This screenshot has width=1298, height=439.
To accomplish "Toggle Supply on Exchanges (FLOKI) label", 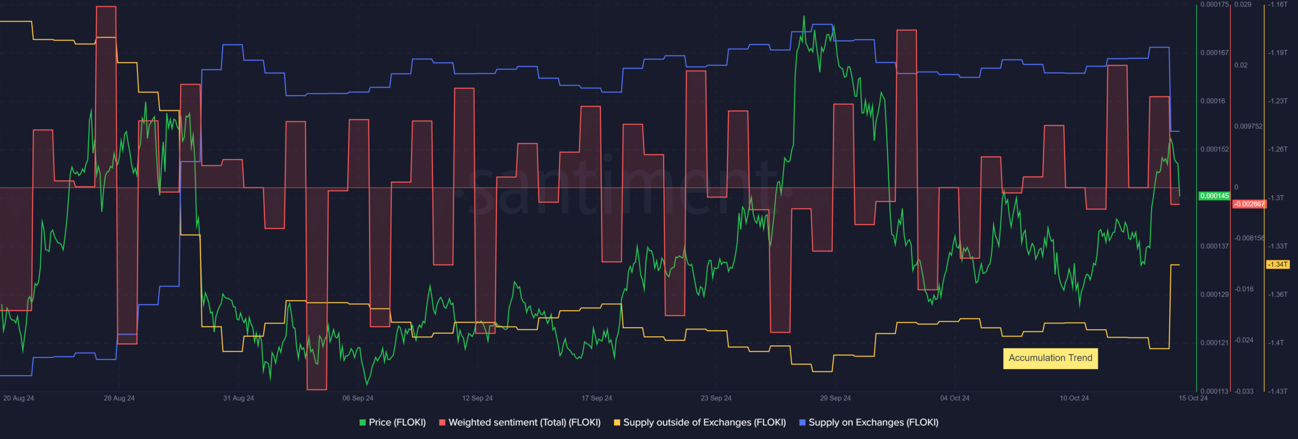I will [873, 422].
